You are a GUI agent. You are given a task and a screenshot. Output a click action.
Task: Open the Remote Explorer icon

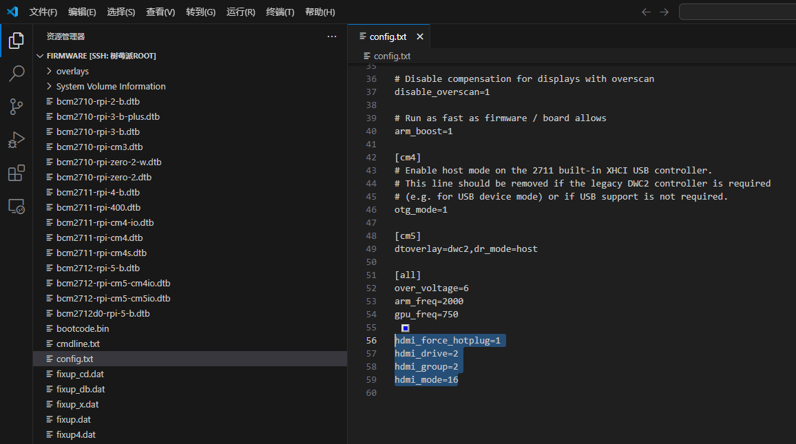pos(17,206)
